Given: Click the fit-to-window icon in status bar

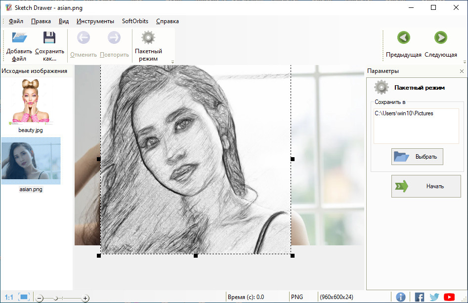Looking at the screenshot, I should (x=24, y=297).
